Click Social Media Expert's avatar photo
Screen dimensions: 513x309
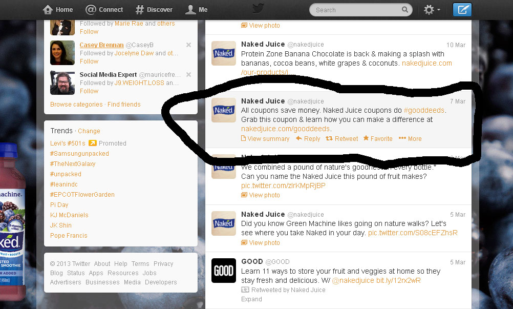point(62,83)
